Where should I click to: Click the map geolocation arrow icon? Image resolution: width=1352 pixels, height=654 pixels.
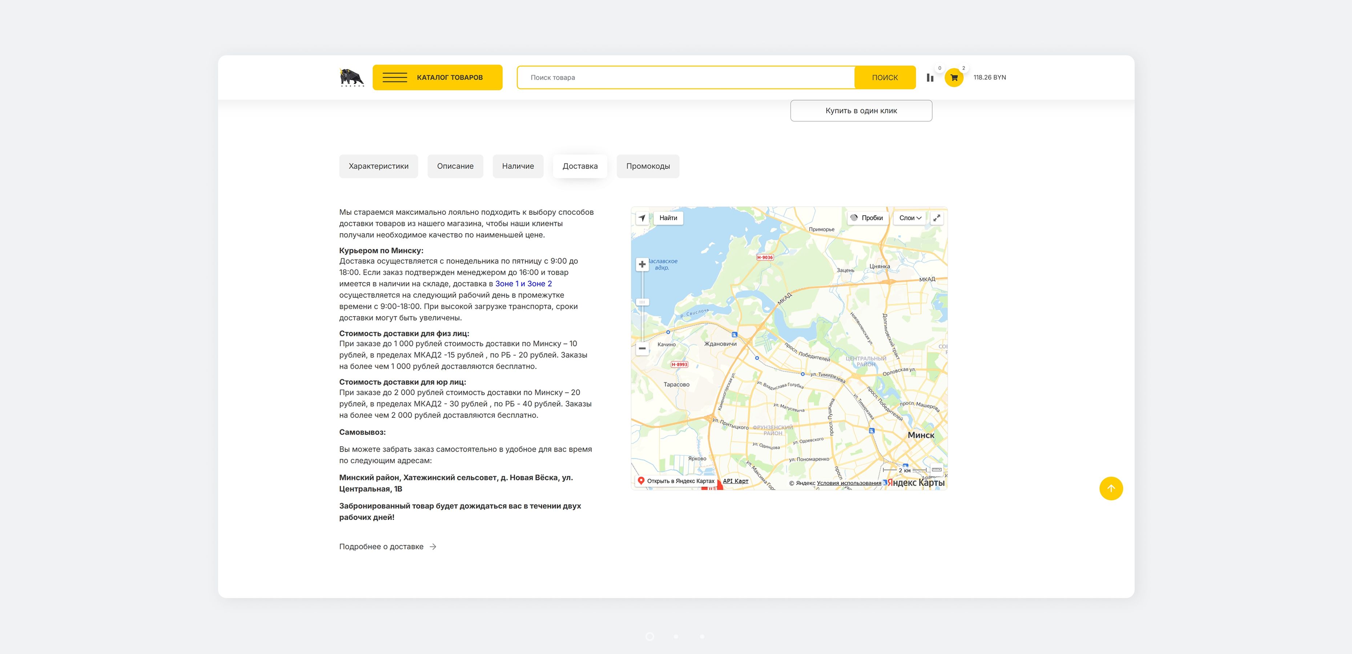642,218
